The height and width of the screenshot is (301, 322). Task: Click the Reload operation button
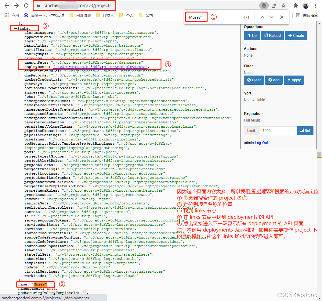point(272,36)
